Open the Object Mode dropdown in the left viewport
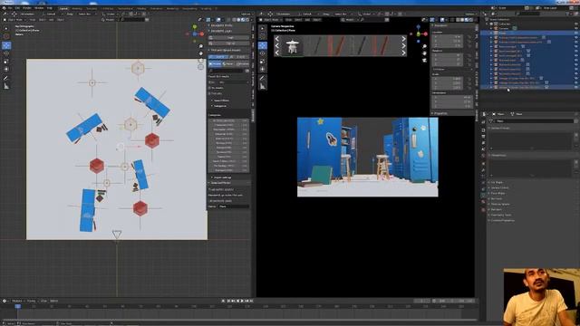Screen dimensions: 580x326 [x=15, y=20]
